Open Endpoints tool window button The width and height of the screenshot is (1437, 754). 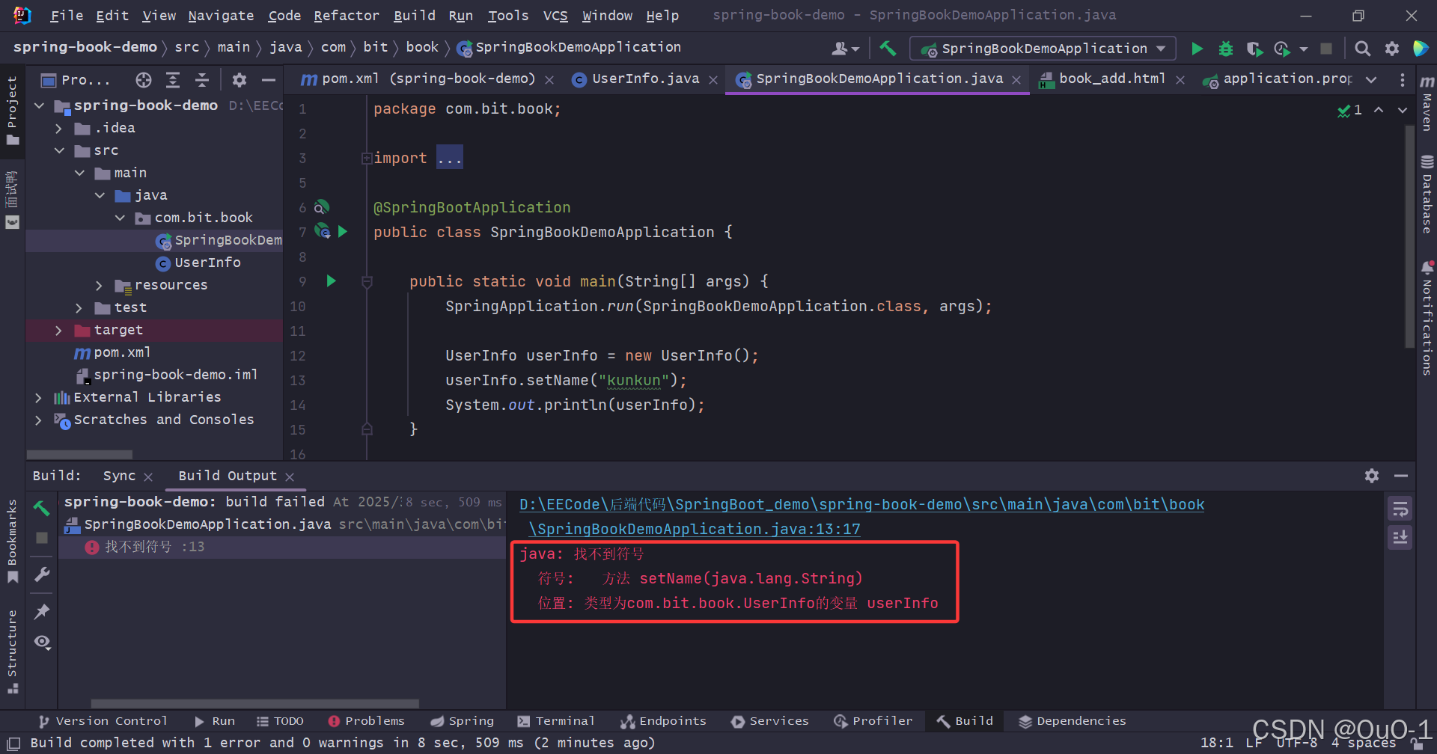click(663, 721)
